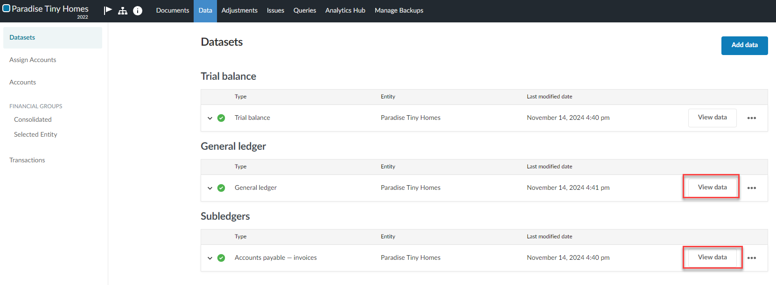Go to the Manage Backups tab
Viewport: 776px width, 285px height.
398,10
